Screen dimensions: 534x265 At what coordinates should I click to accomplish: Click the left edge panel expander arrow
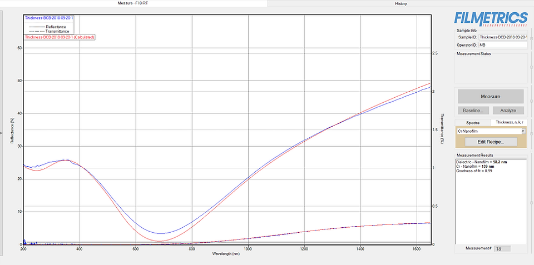coord(1,133)
